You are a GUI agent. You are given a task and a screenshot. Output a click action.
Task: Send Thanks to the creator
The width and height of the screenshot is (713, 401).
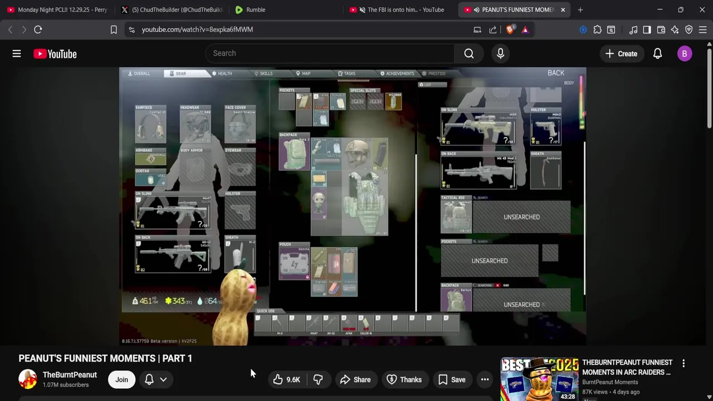(404, 380)
